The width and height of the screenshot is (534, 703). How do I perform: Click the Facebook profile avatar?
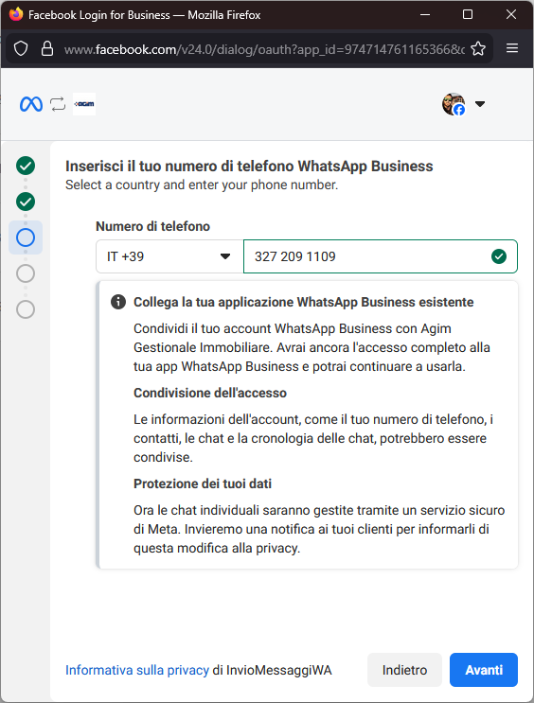(x=454, y=104)
